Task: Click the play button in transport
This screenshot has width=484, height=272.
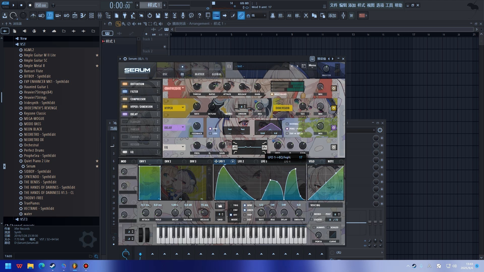Action: pos(13,5)
